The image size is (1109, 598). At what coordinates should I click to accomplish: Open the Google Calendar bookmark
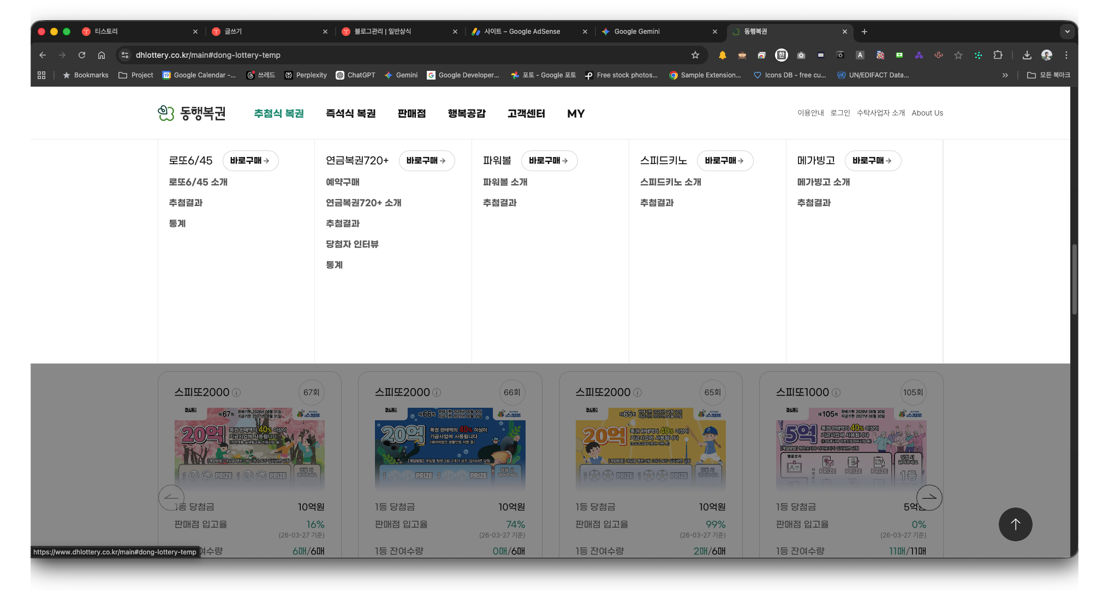pos(199,75)
